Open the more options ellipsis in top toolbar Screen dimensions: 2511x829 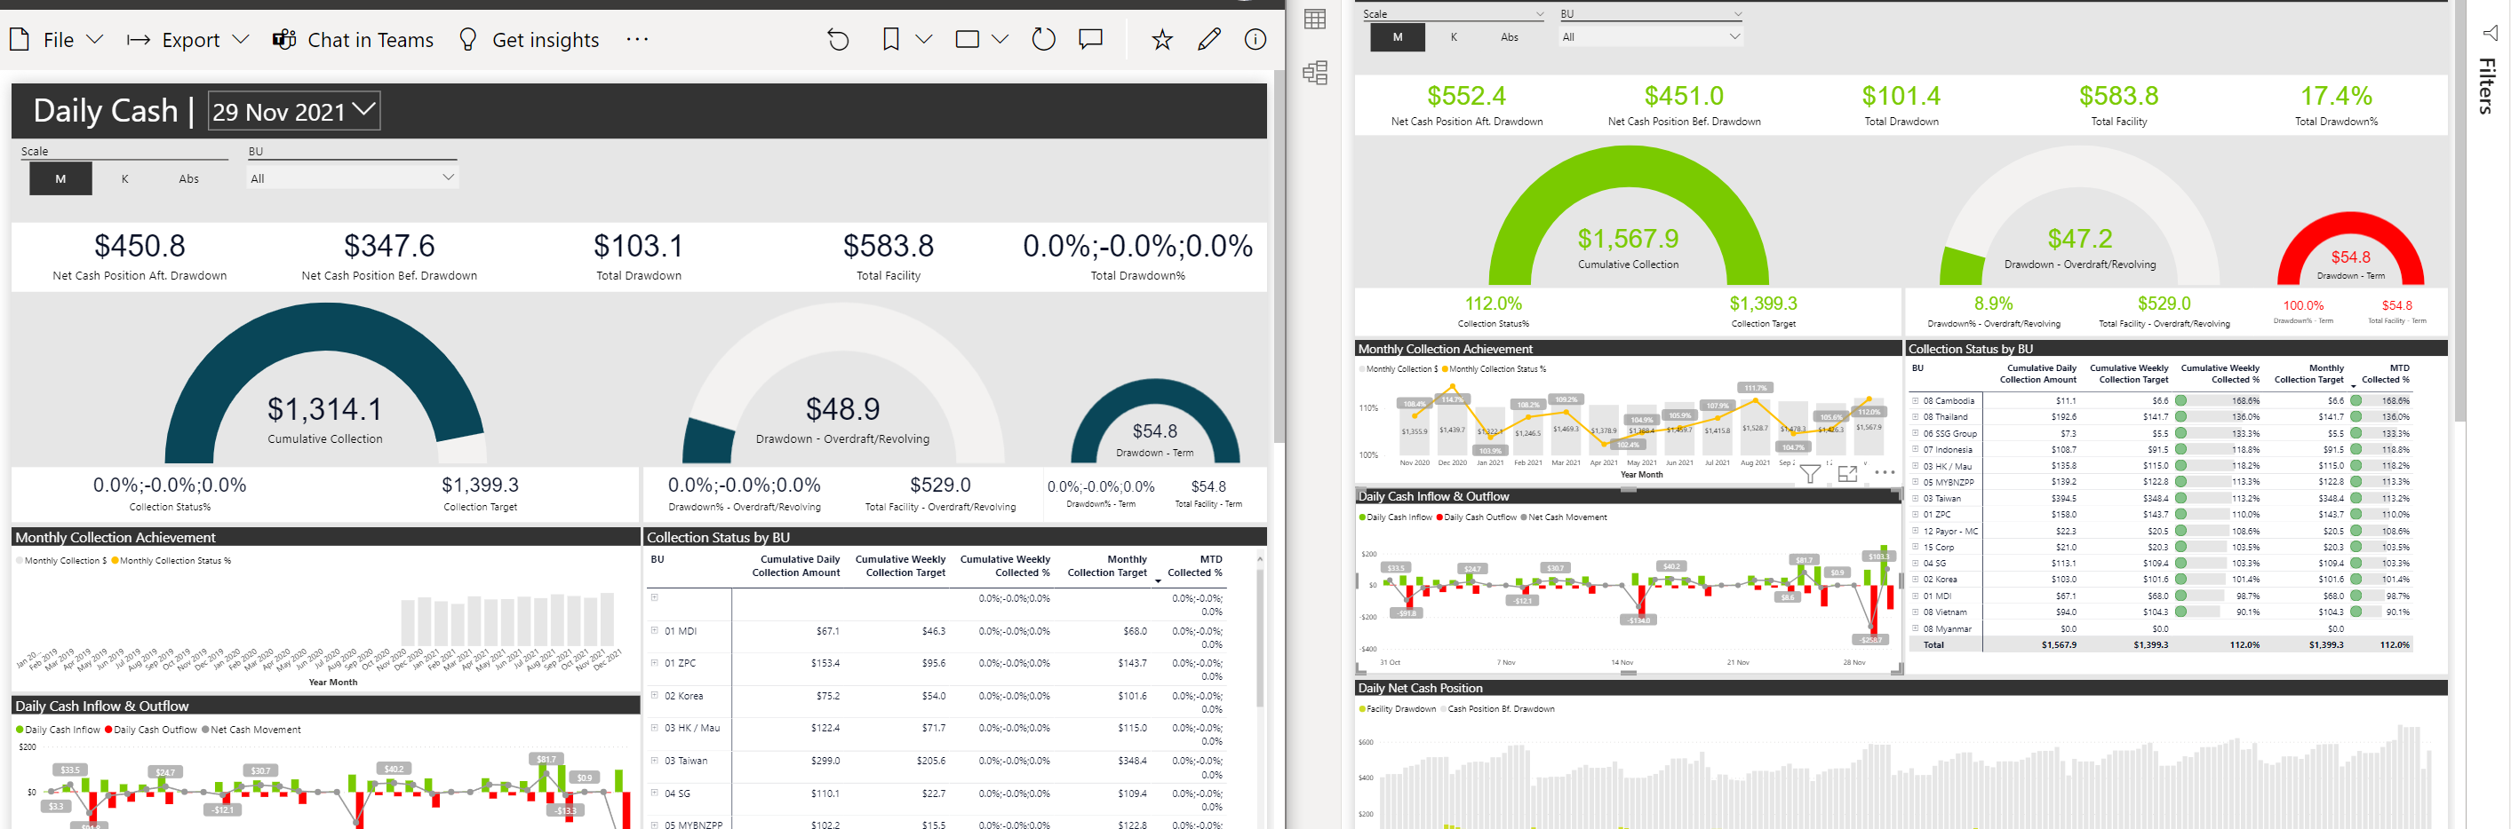pos(637,40)
